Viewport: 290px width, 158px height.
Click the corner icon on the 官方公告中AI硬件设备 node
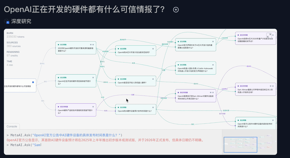coord(273,120)
